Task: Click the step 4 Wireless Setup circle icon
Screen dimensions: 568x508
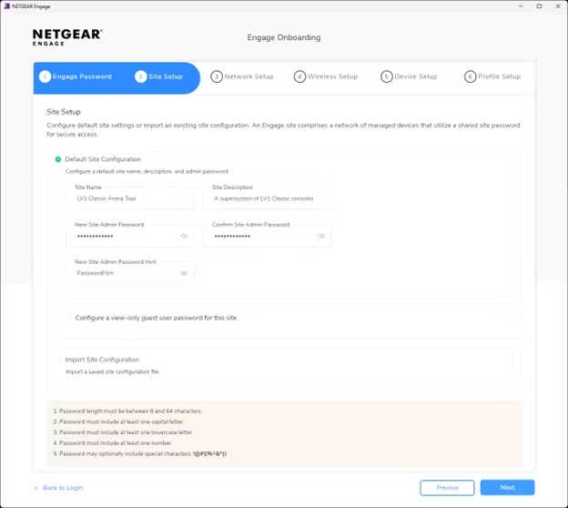Action: pos(299,76)
